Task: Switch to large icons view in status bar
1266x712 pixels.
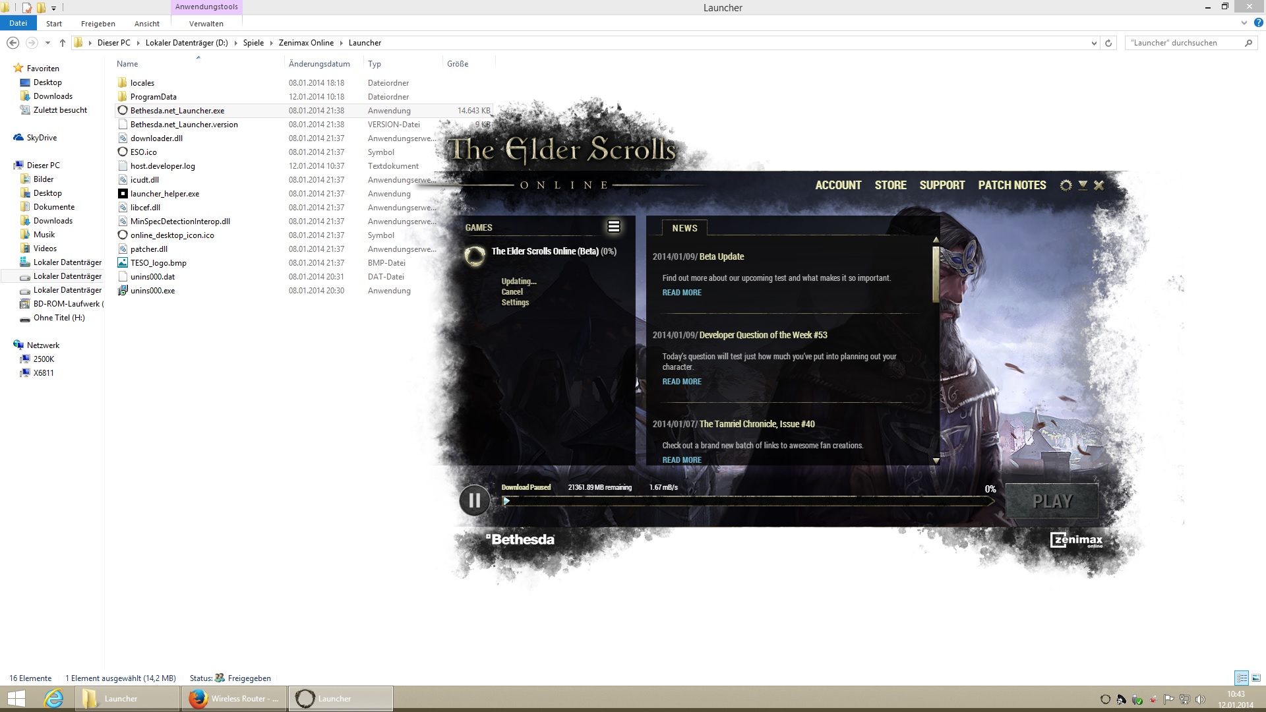Action: (x=1256, y=678)
